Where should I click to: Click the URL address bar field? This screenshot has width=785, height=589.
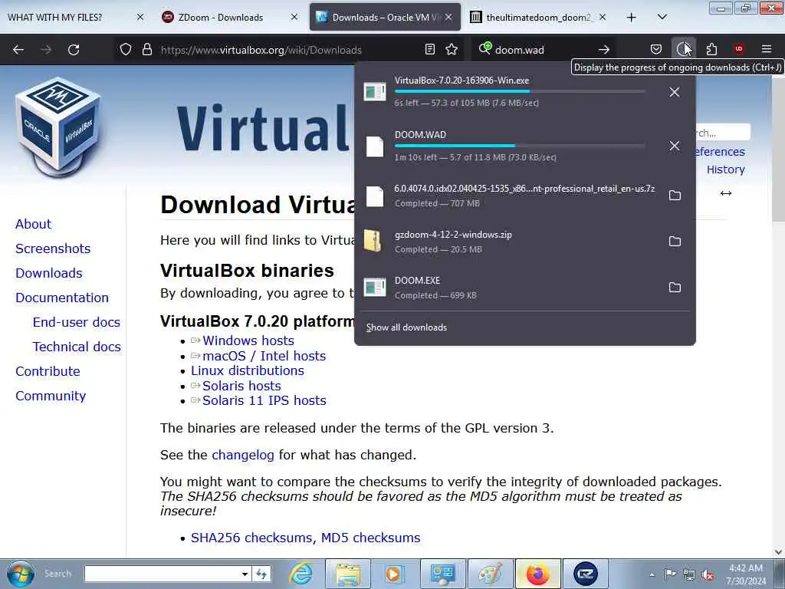coord(289,50)
